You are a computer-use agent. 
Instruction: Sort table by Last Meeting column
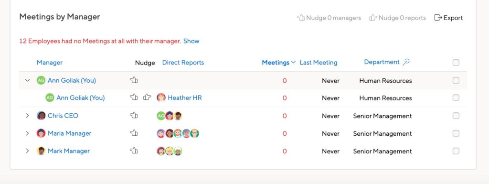pyautogui.click(x=319, y=63)
